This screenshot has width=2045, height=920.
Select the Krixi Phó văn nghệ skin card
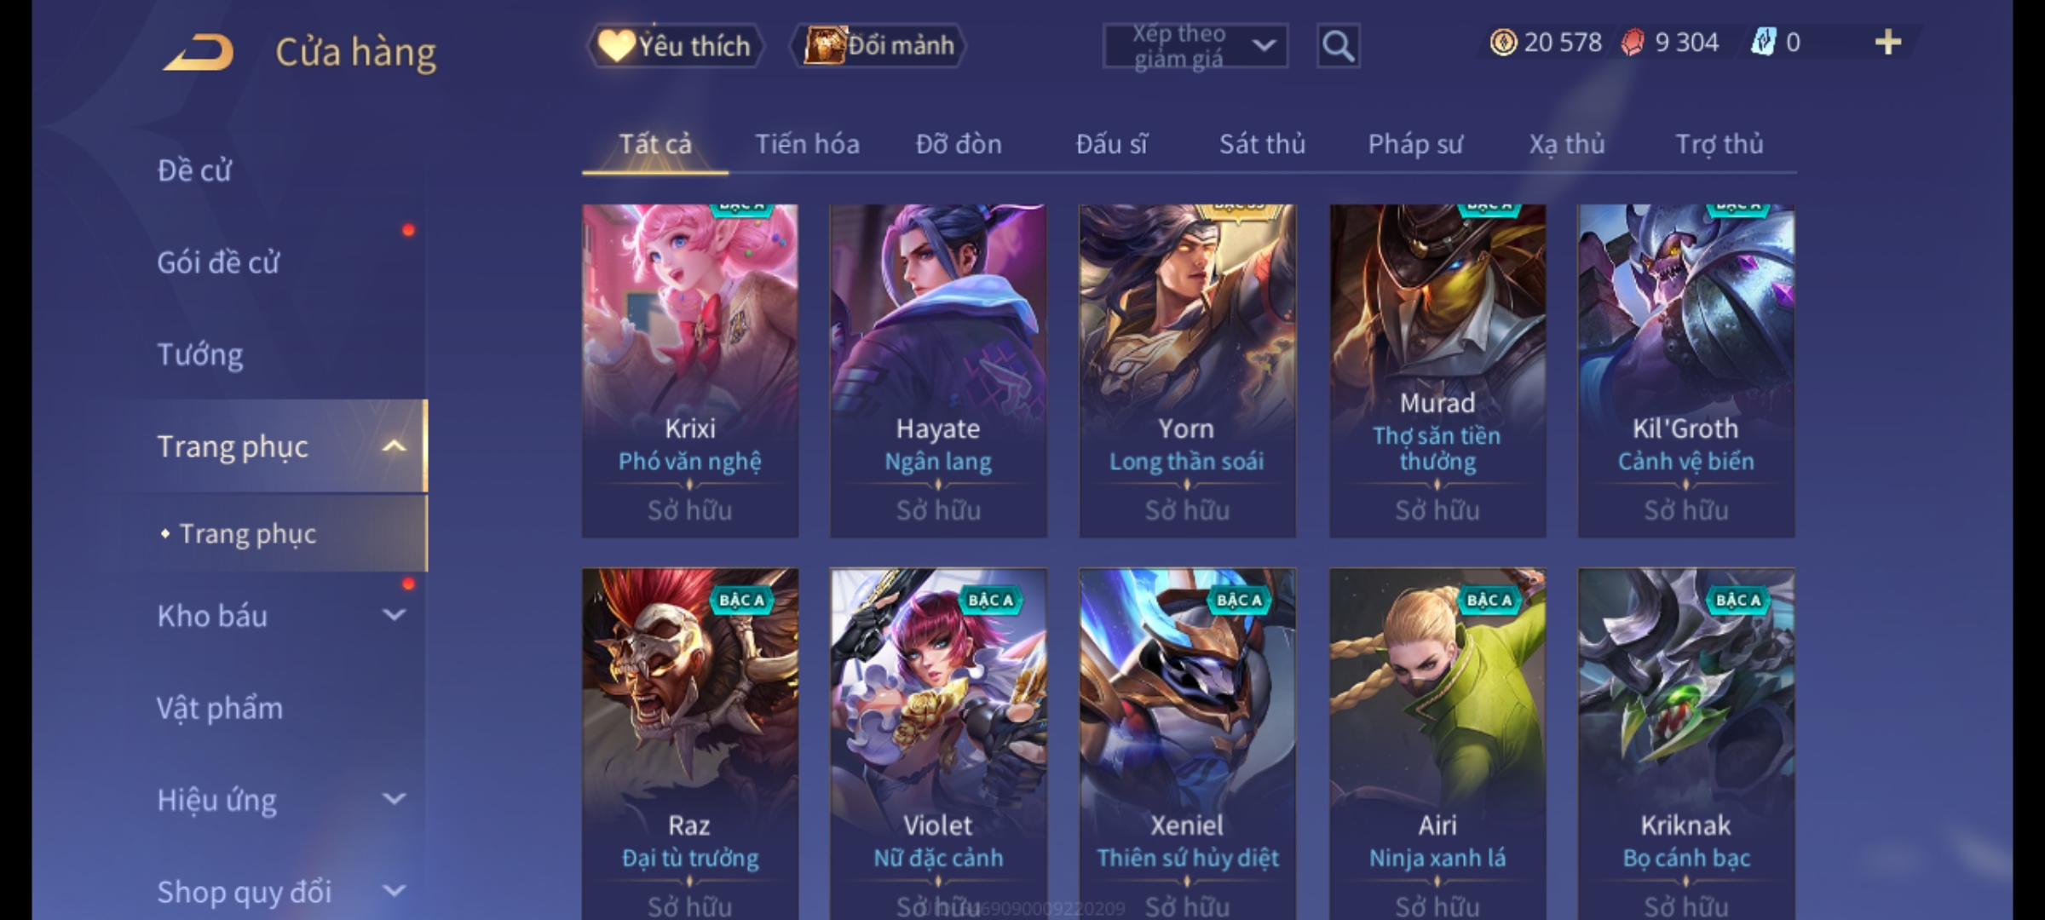click(x=690, y=371)
